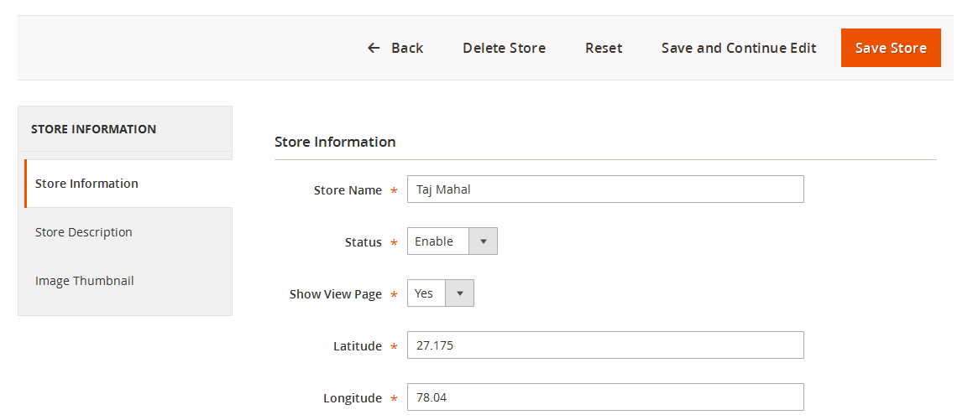
Task: Click the Longitude input field
Action: coord(605,397)
